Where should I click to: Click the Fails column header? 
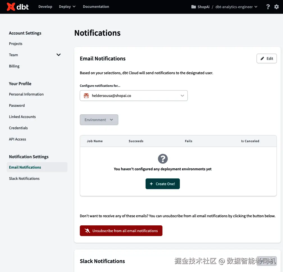[x=188, y=141]
